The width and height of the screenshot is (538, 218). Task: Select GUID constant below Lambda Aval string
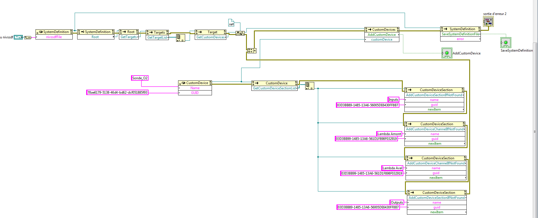coord(372,173)
